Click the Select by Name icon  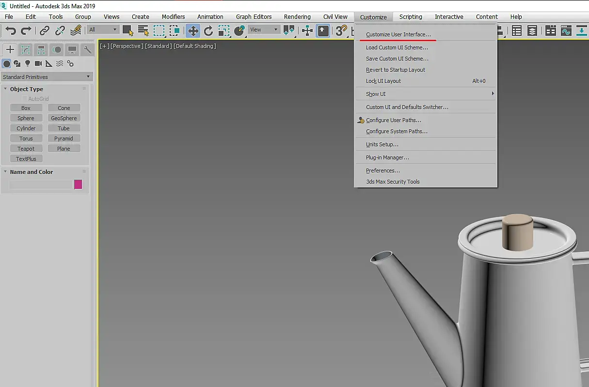143,31
